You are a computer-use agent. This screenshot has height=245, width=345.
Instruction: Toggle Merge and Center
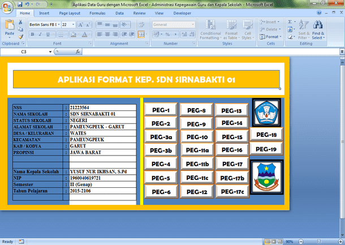(x=141, y=35)
